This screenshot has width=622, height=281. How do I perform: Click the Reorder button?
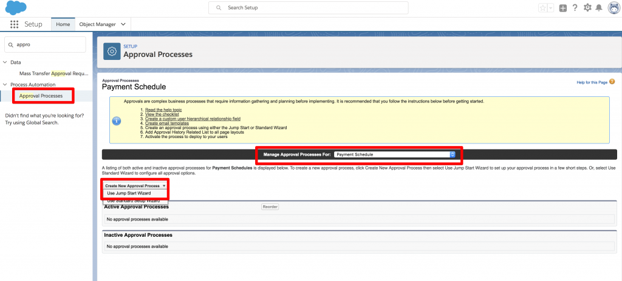tap(270, 207)
